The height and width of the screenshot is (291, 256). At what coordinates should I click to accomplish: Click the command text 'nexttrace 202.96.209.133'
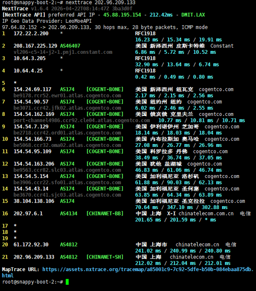(100, 2)
